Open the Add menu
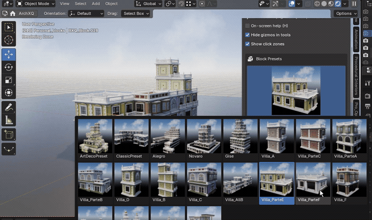372x220 pixels. pyautogui.click(x=96, y=4)
